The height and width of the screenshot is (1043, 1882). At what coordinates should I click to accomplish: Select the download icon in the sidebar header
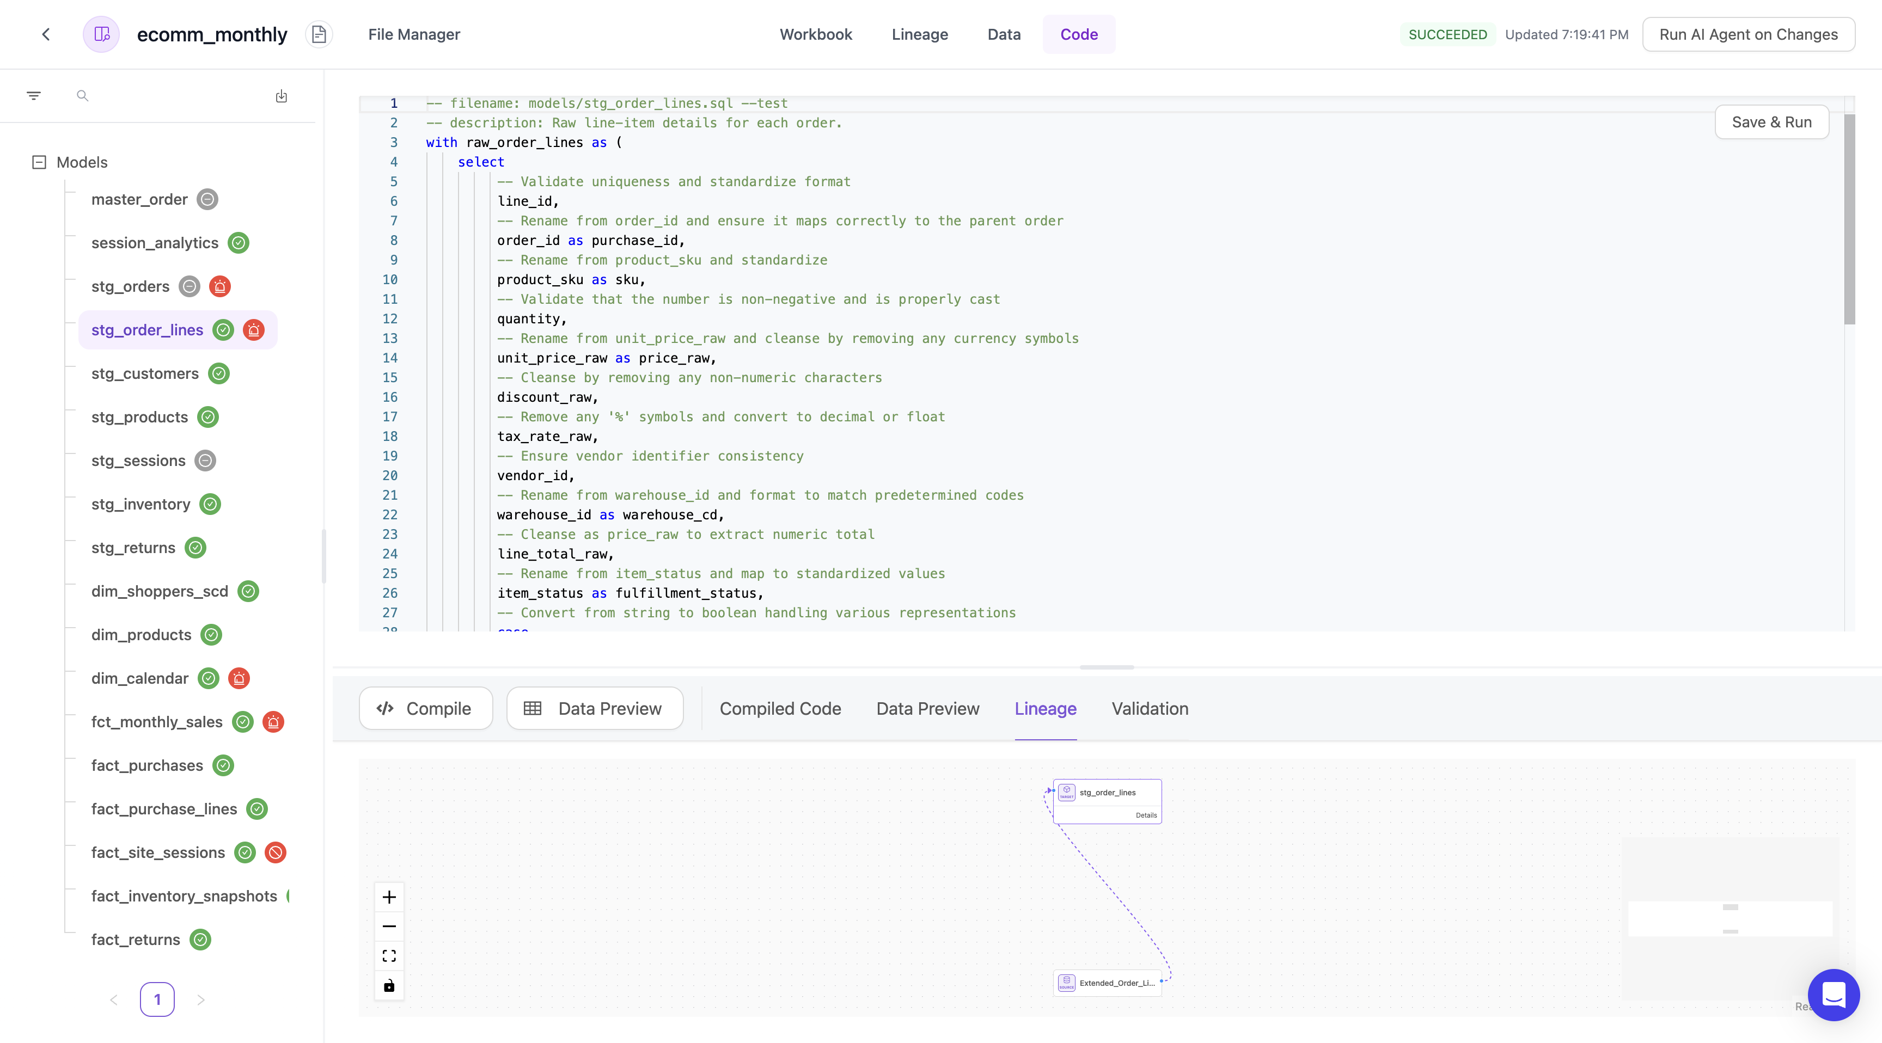pos(282,95)
